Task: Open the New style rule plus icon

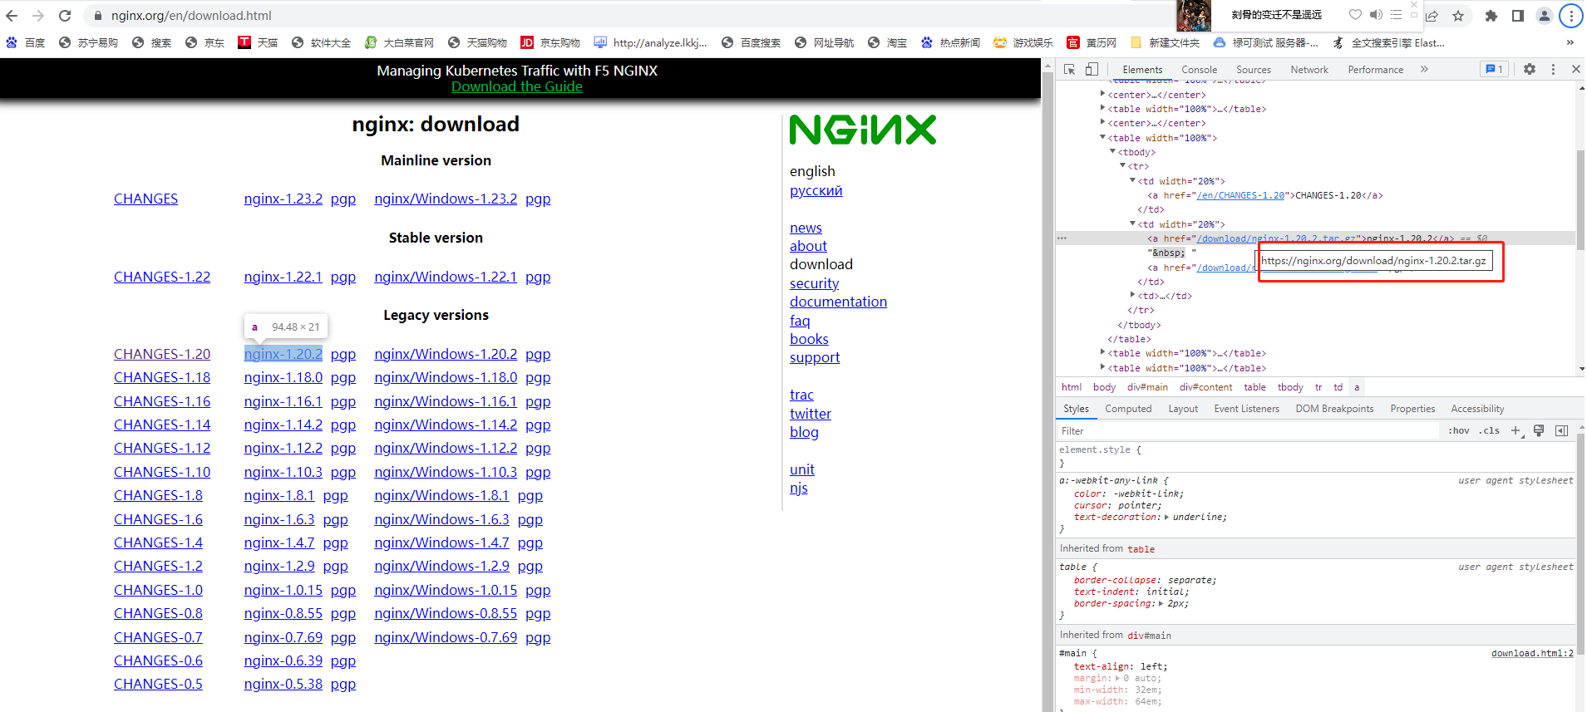Action: point(1516,430)
